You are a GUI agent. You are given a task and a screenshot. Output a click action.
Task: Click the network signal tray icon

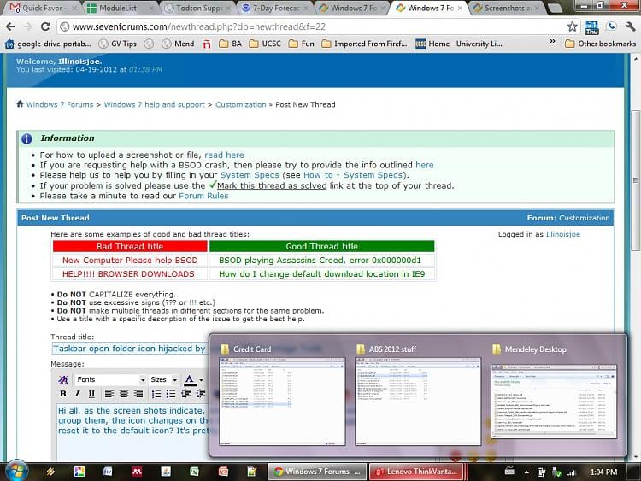[x=572, y=472]
